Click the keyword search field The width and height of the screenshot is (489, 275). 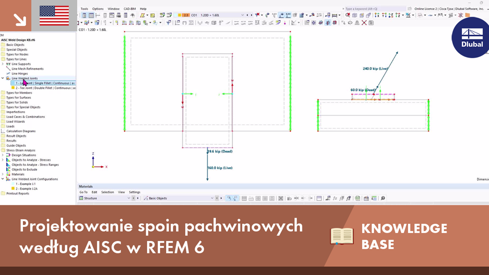[374, 9]
